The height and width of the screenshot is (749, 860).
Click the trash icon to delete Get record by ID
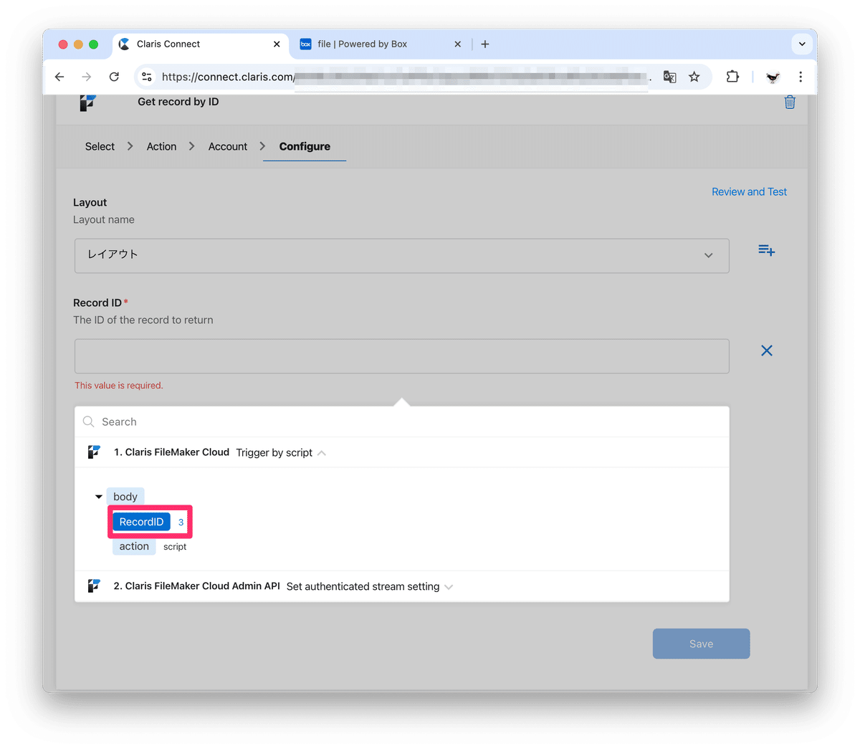coord(789,102)
